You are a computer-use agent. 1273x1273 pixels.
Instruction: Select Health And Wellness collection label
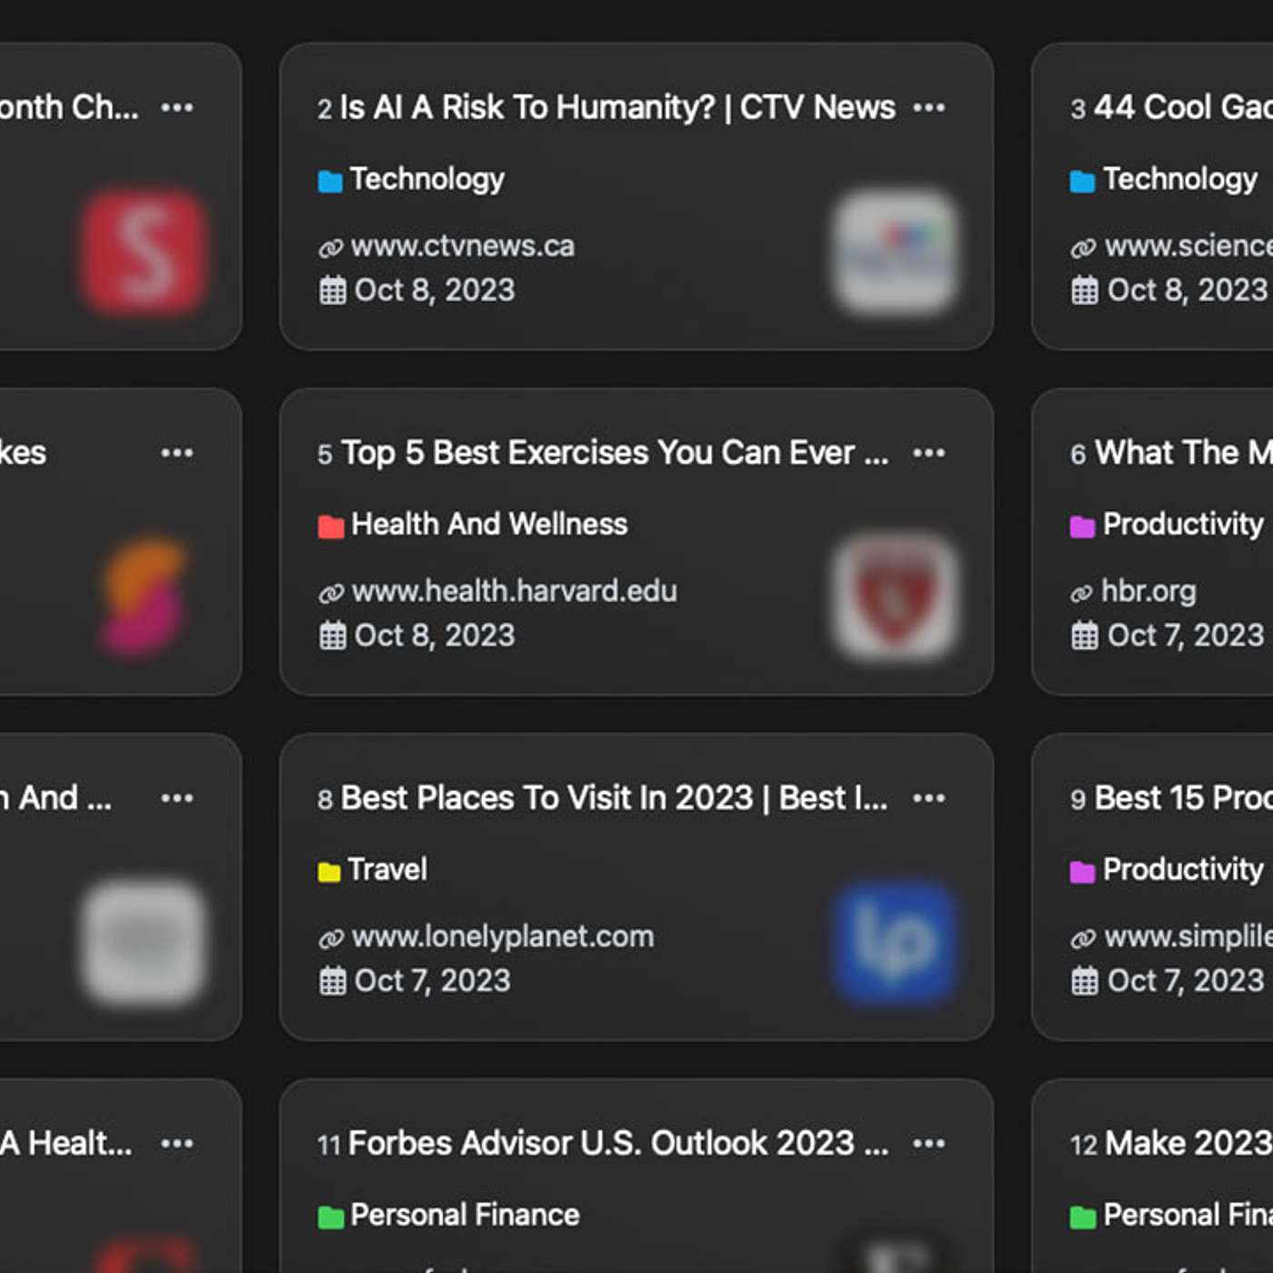(489, 525)
